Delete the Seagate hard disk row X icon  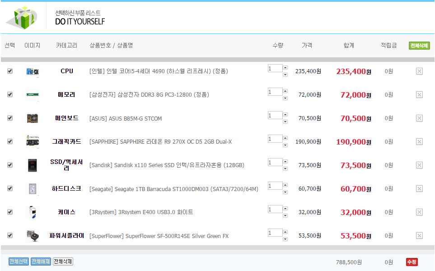tap(419, 188)
